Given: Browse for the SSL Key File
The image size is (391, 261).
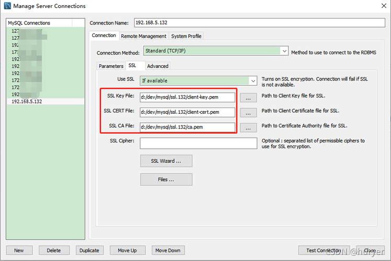Looking at the screenshot, I should pos(248,98).
